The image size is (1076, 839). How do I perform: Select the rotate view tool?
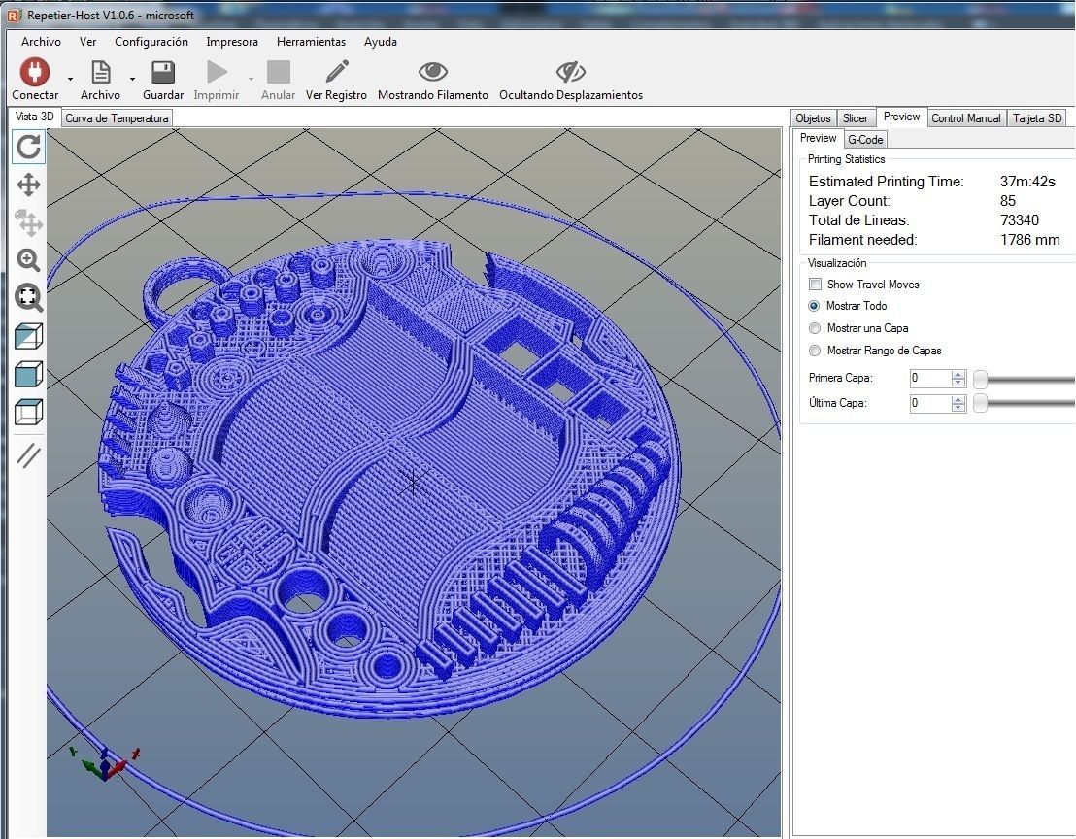click(x=29, y=147)
